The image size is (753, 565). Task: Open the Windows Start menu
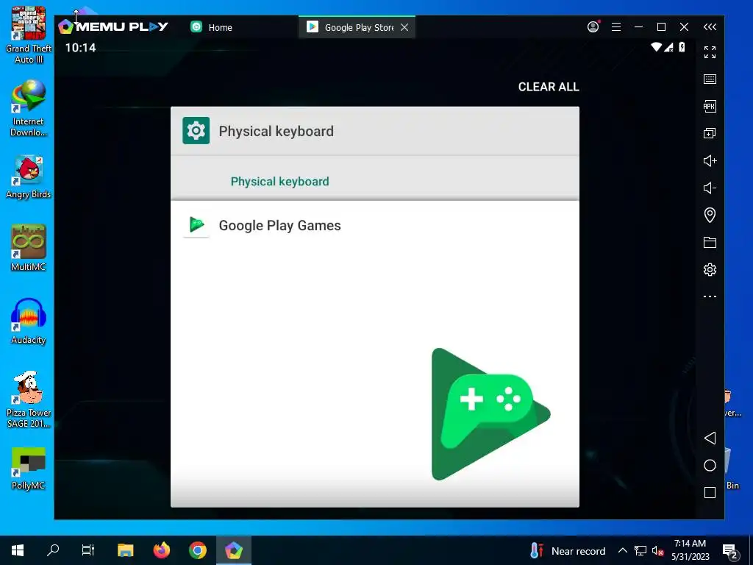click(18, 550)
